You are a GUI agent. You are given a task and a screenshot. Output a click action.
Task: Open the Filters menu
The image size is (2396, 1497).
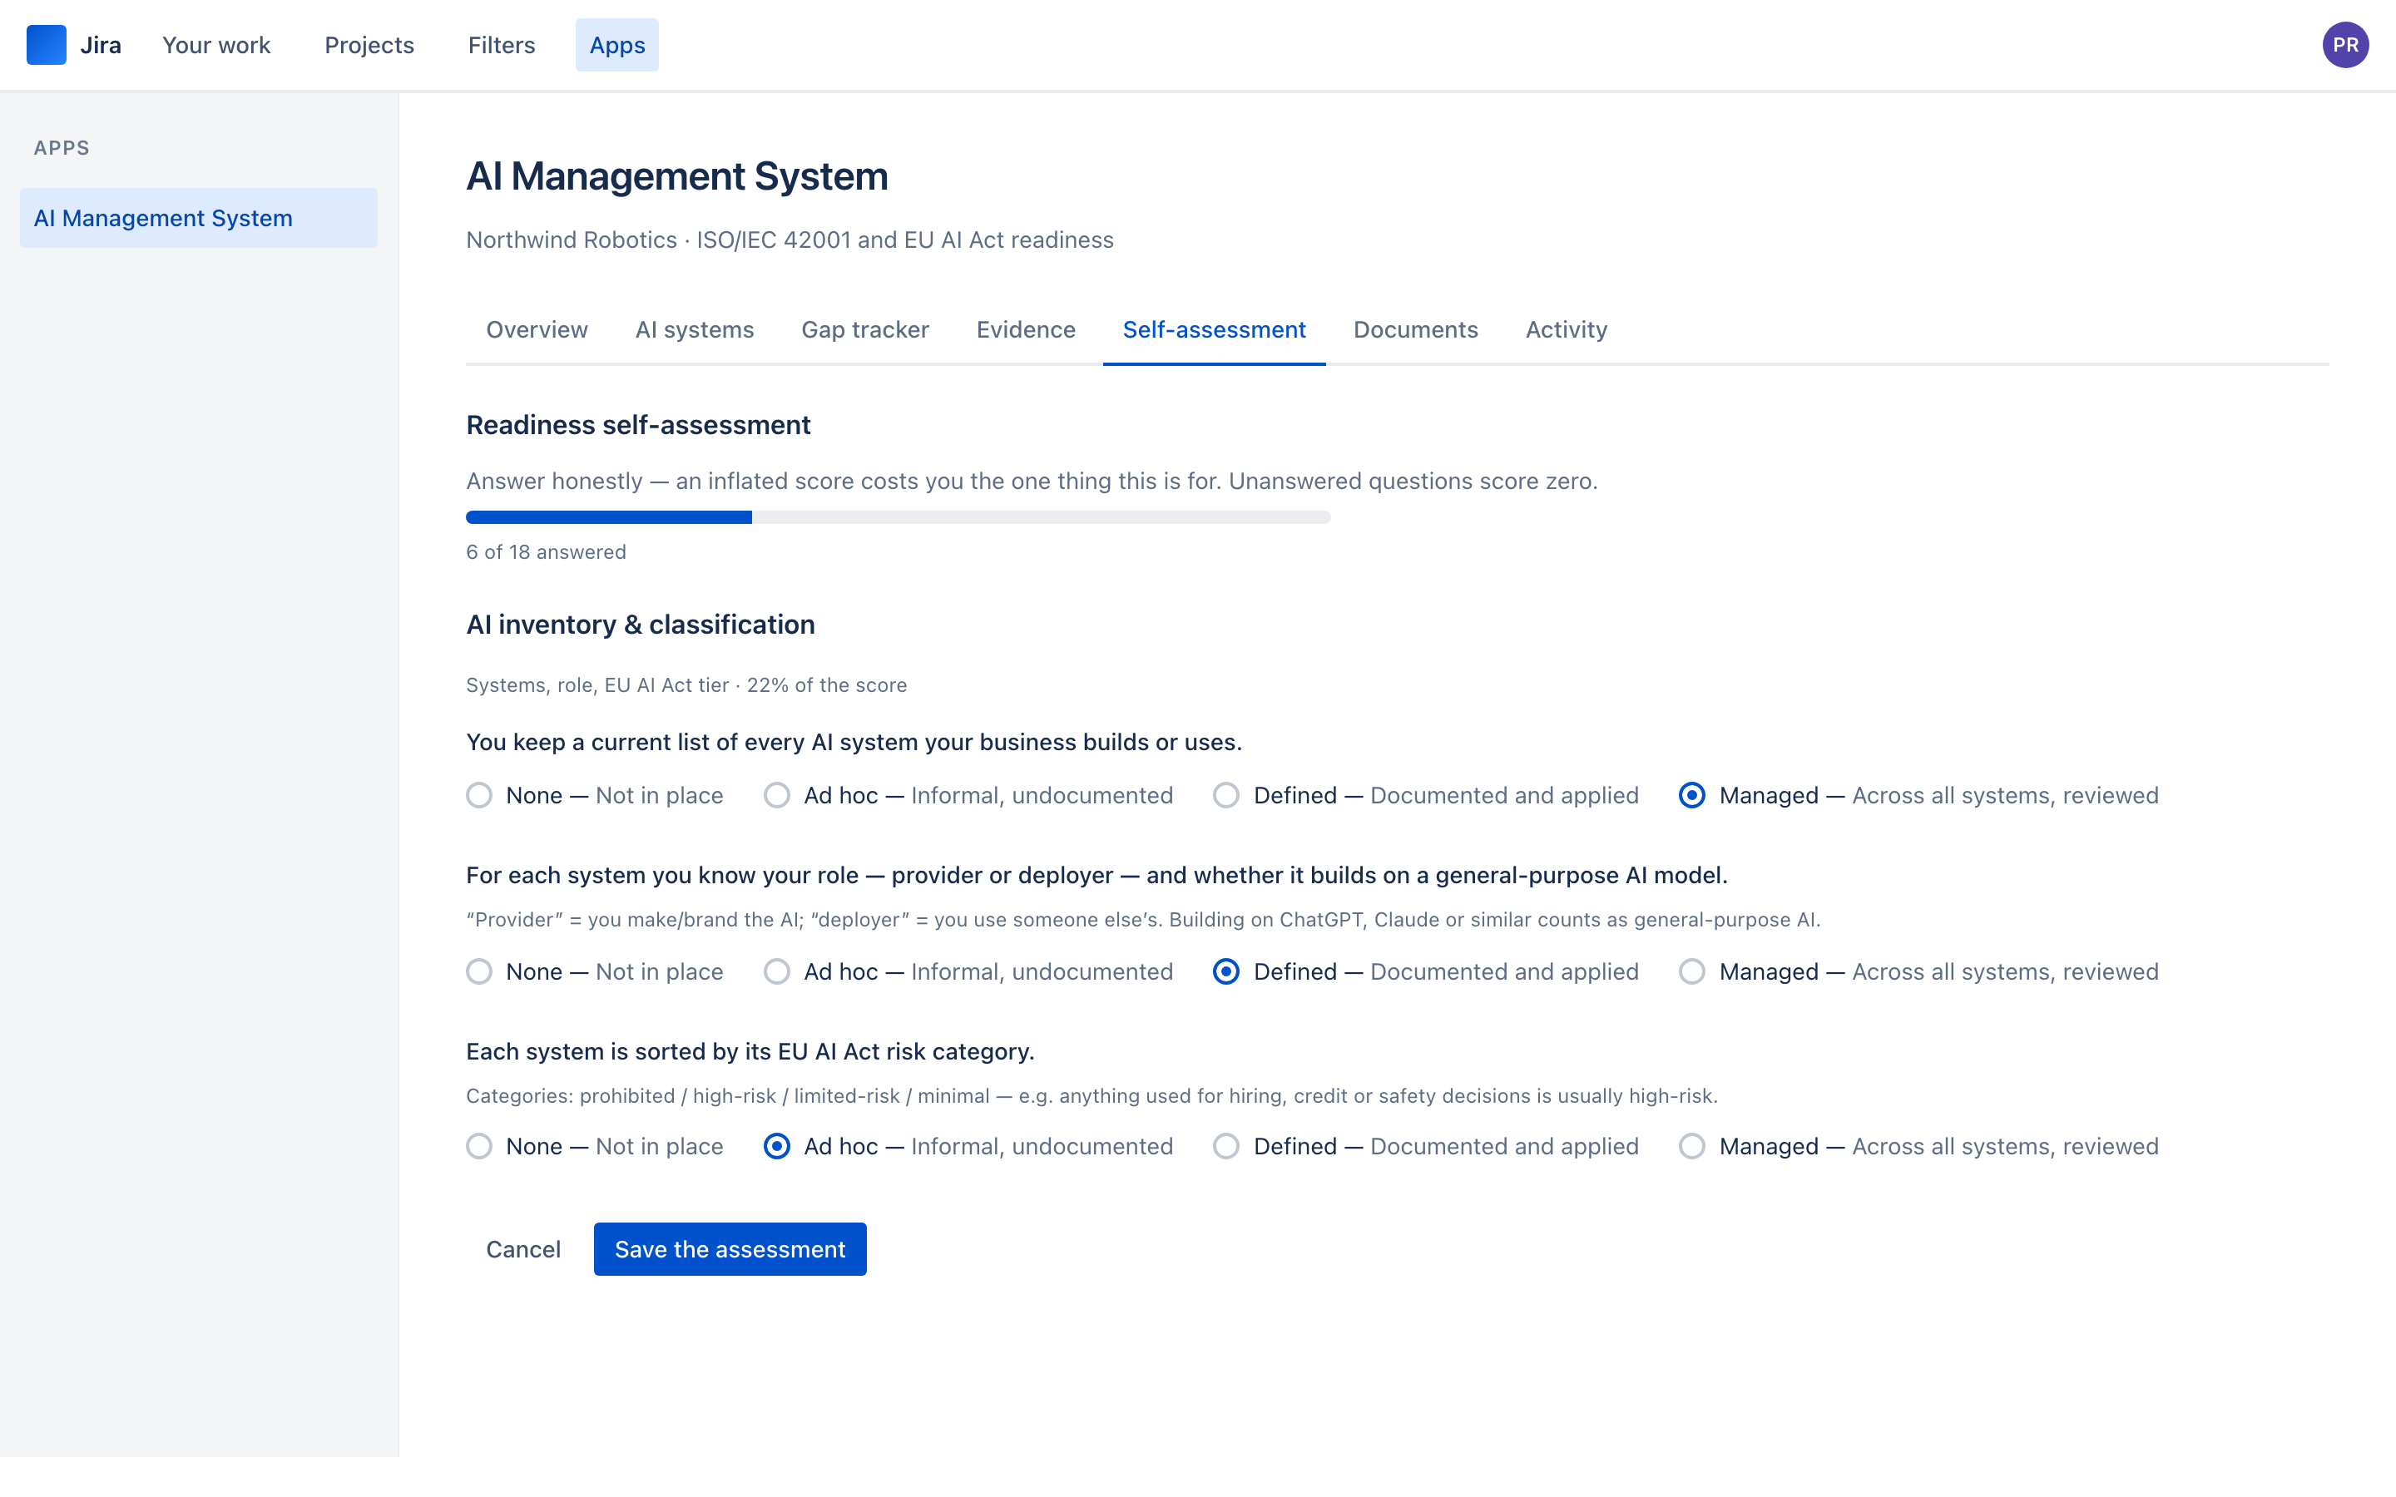(x=501, y=45)
